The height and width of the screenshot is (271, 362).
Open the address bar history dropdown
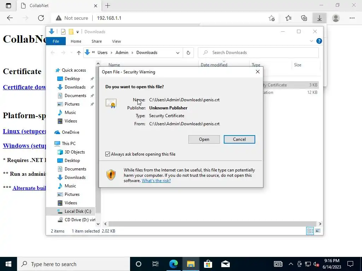pos(177,53)
